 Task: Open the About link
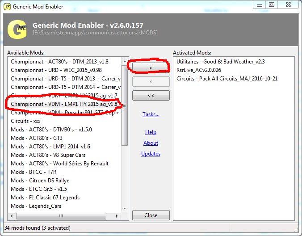pos(151,143)
